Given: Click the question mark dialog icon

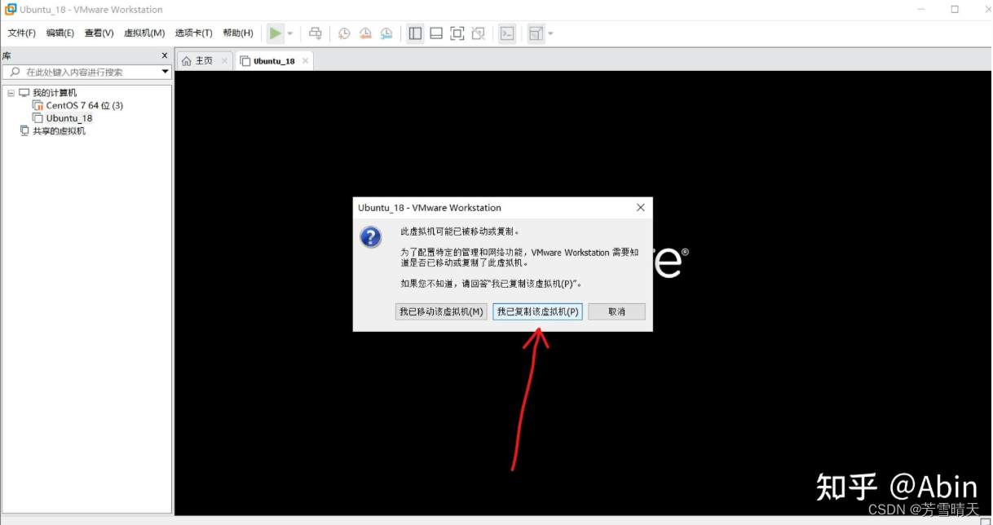Looking at the screenshot, I should pos(371,237).
